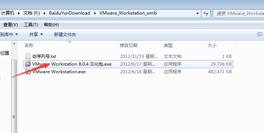Click the 文档 (F:) breadcrumb segment
This screenshot has width=264, height=133.
(31, 13)
